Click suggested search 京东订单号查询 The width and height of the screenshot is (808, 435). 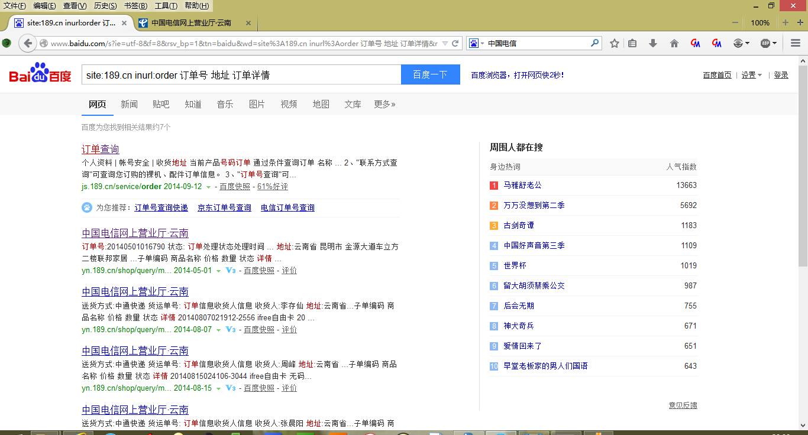[x=224, y=208]
